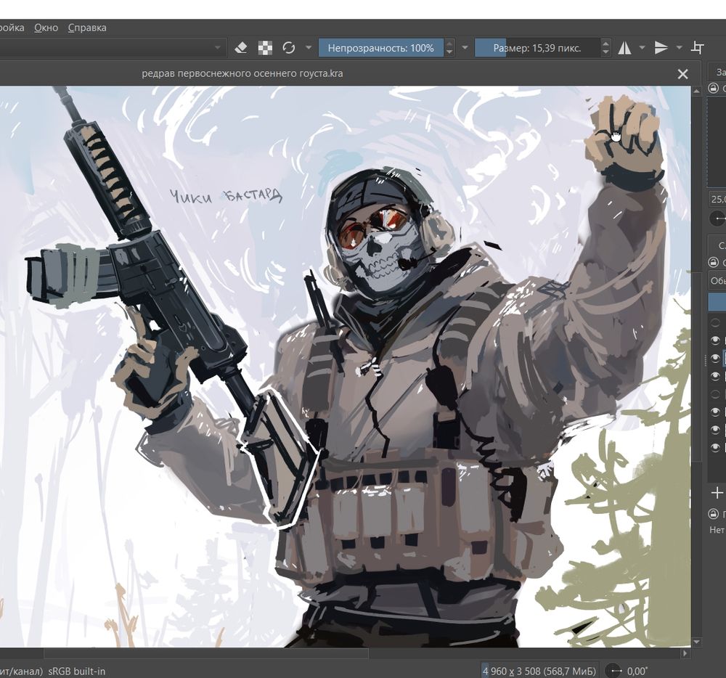Lock the layers docker panel

(x=714, y=262)
